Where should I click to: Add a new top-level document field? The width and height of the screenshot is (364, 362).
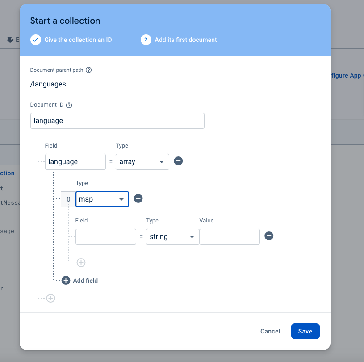(x=51, y=298)
